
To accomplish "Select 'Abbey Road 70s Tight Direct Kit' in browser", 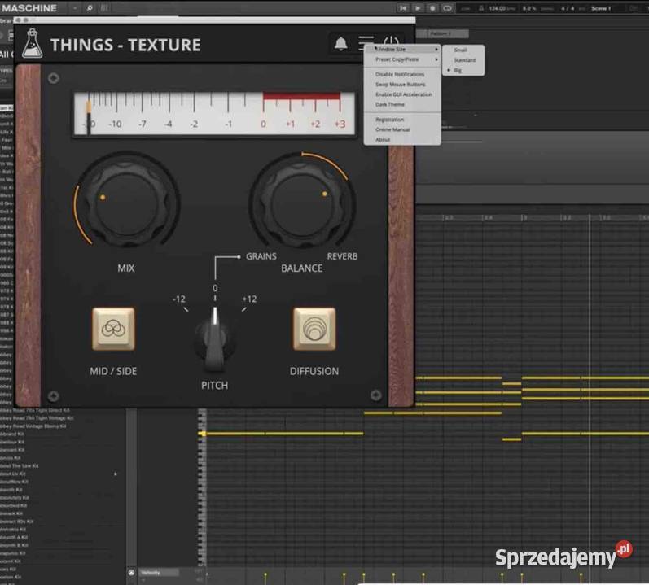I will pyautogui.click(x=35, y=411).
